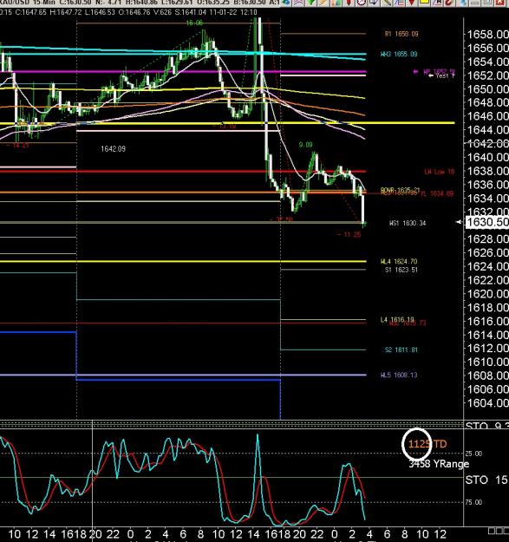Click the 75.00 stochastic scale value
Screen dimensions: 509x542
[473, 502]
